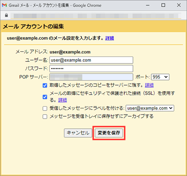Click the Gmail logo icon in title bar
Viewport: 187px width, 176px height.
pos(4,5)
